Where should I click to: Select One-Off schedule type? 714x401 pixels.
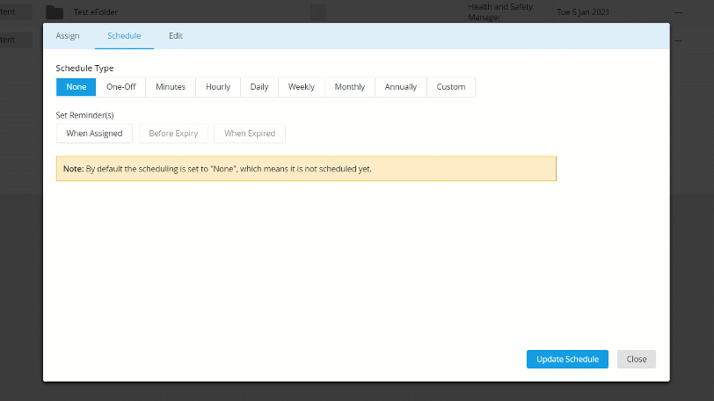click(x=121, y=87)
